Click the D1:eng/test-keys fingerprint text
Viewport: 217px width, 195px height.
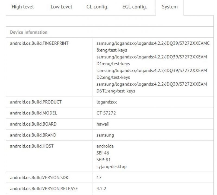coord(113,64)
